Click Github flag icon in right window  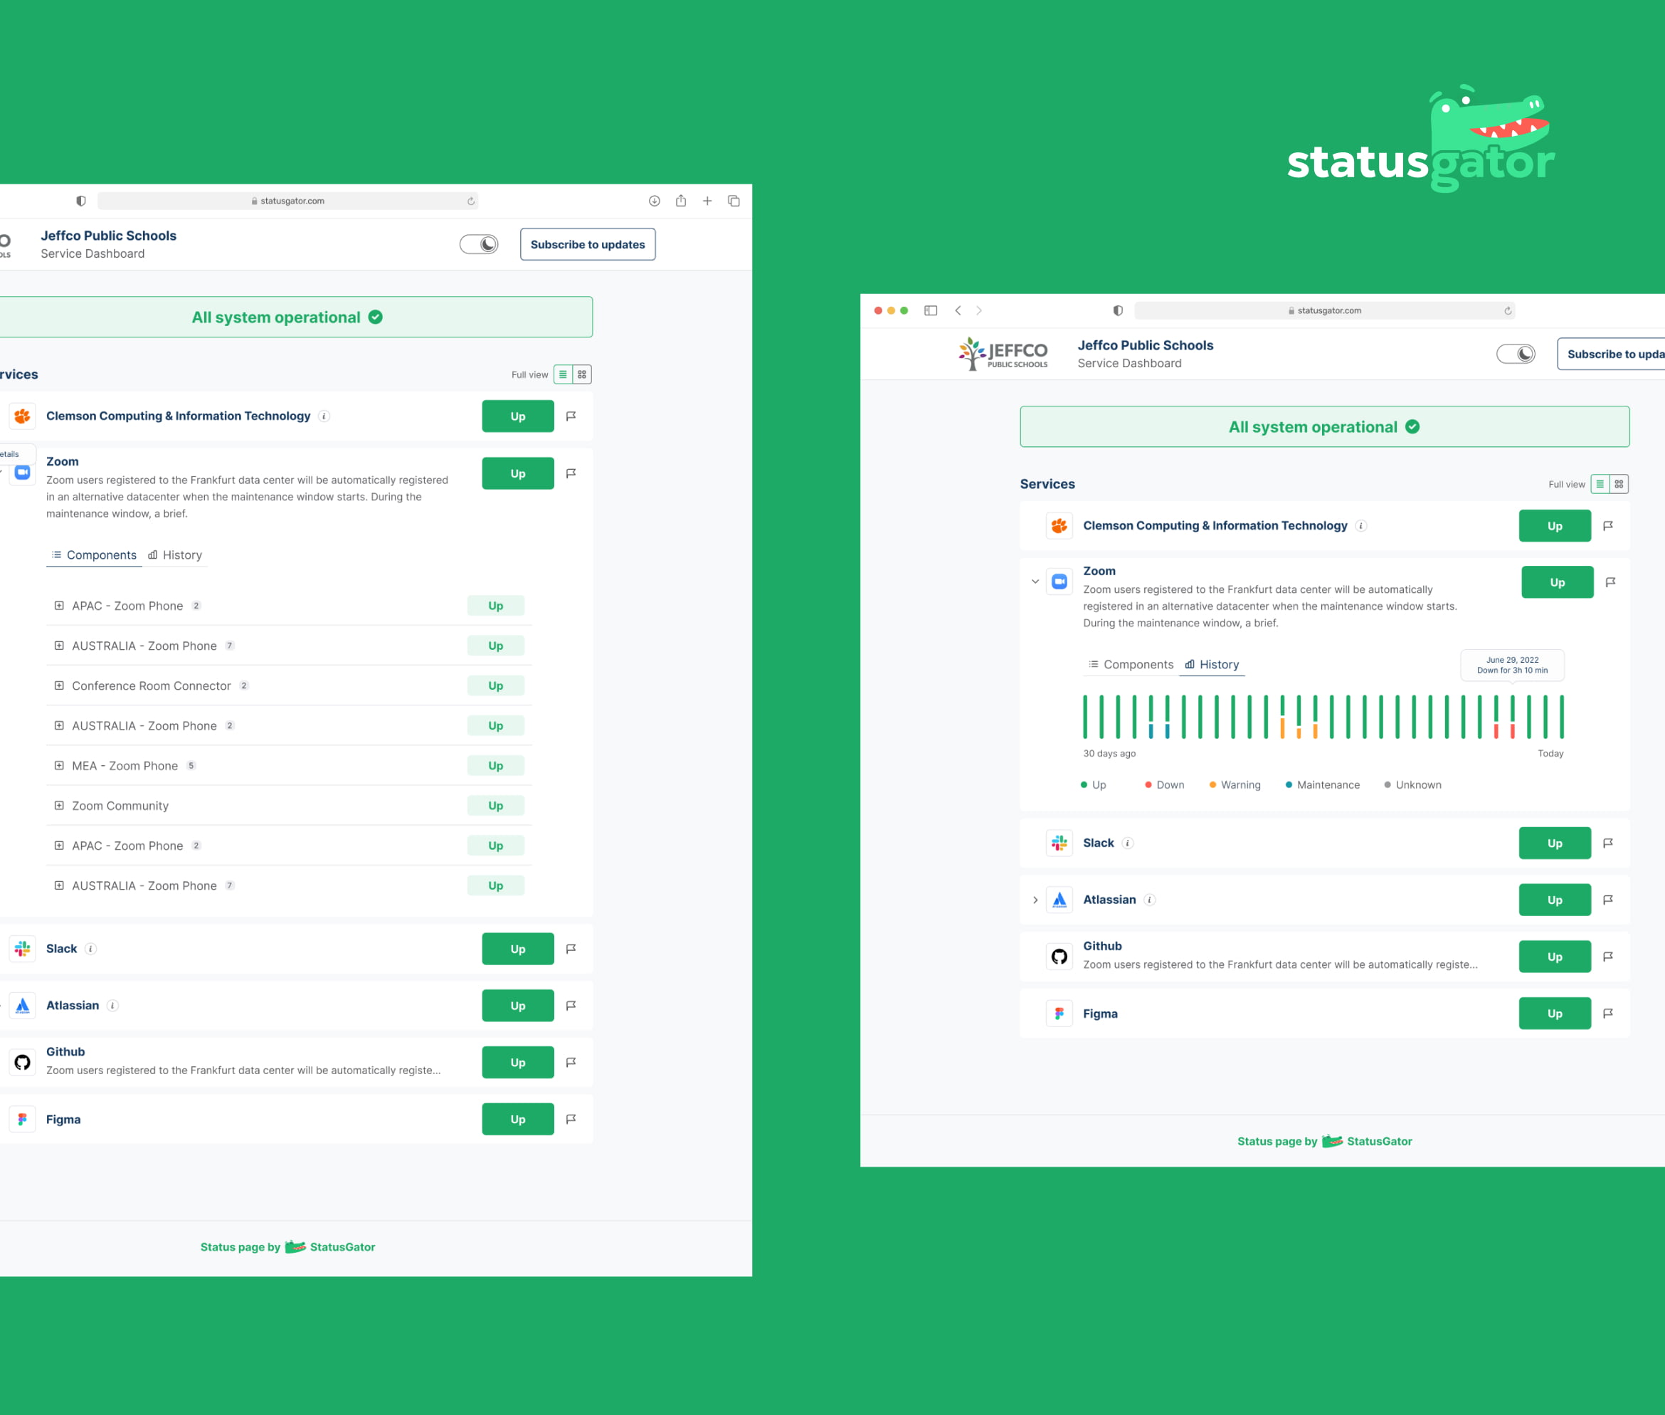(x=1608, y=957)
